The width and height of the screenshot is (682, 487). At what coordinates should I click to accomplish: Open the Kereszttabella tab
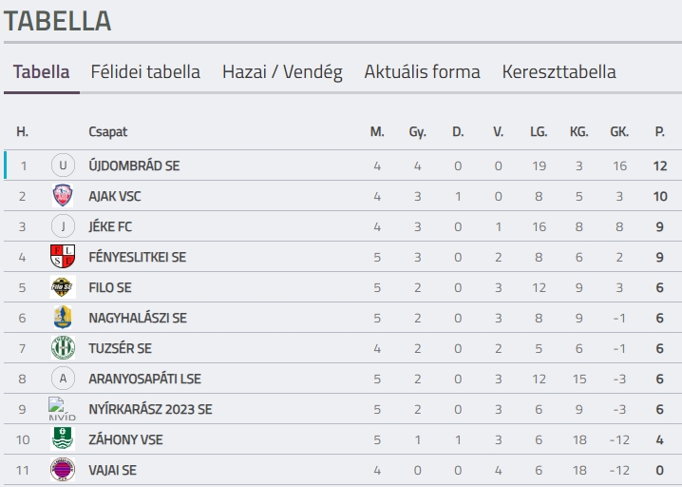point(559,72)
